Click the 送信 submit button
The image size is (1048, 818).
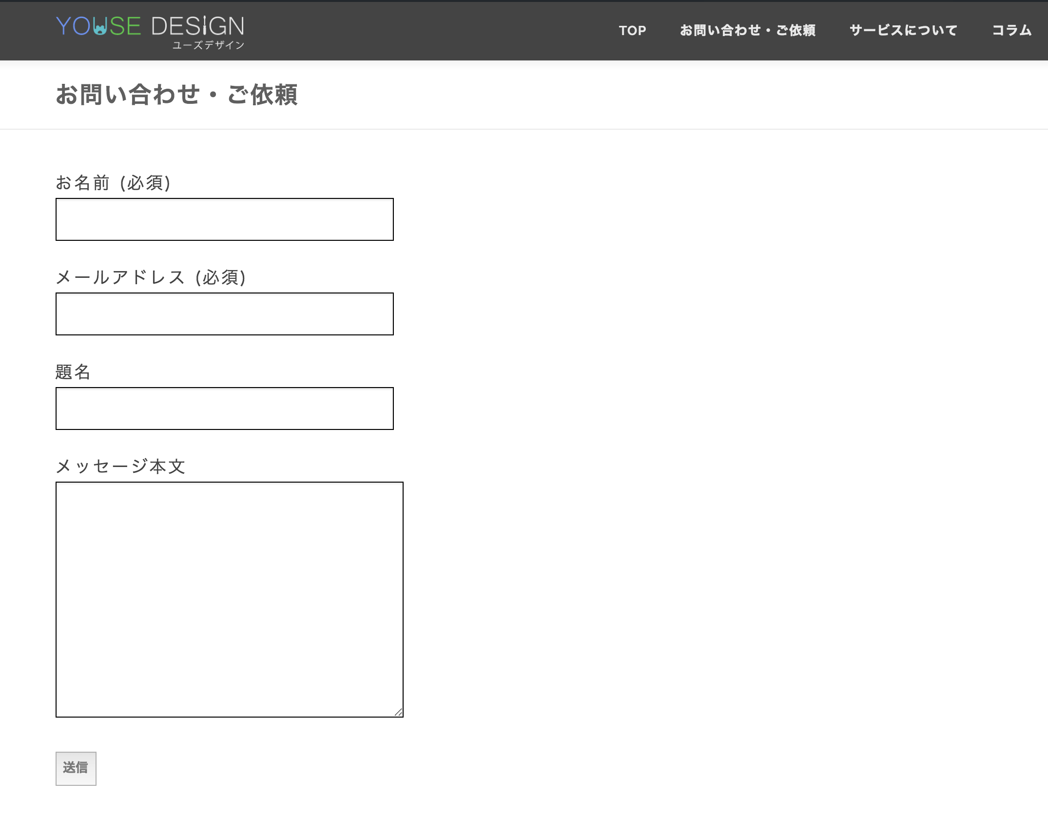[76, 768]
